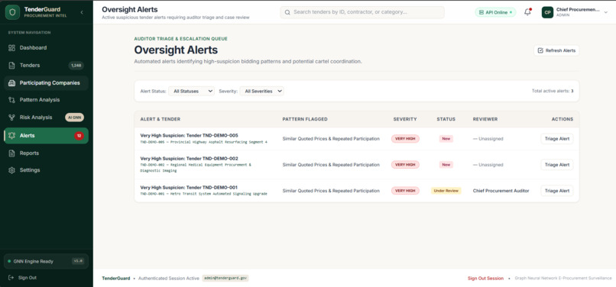Open the Severity All Severities dropdown
Image resolution: width=616 pixels, height=287 pixels.
pyautogui.click(x=261, y=91)
